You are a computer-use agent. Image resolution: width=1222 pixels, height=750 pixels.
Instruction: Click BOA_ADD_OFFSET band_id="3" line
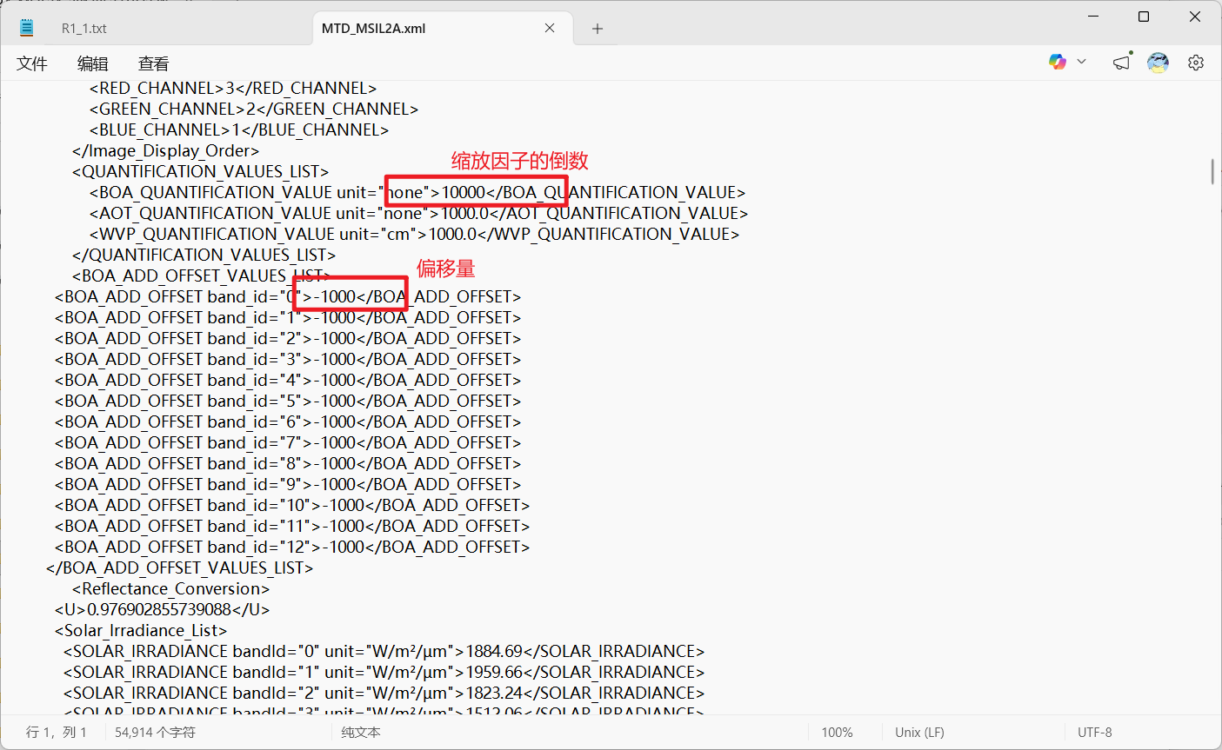coord(288,359)
